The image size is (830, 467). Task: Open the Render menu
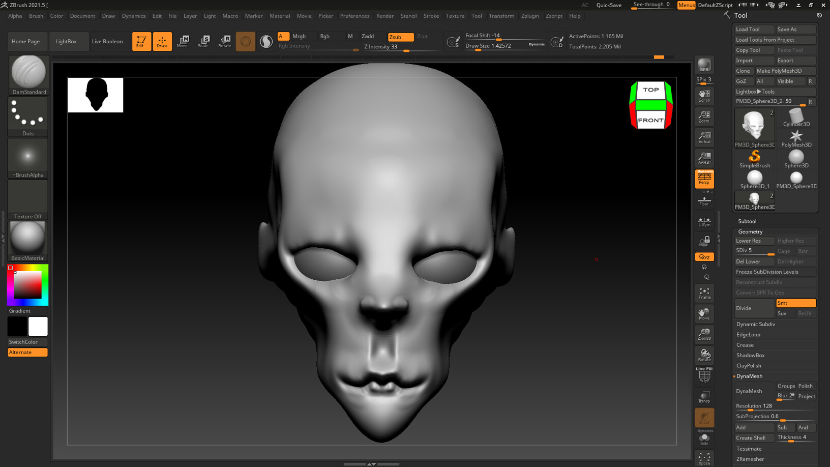(x=385, y=16)
